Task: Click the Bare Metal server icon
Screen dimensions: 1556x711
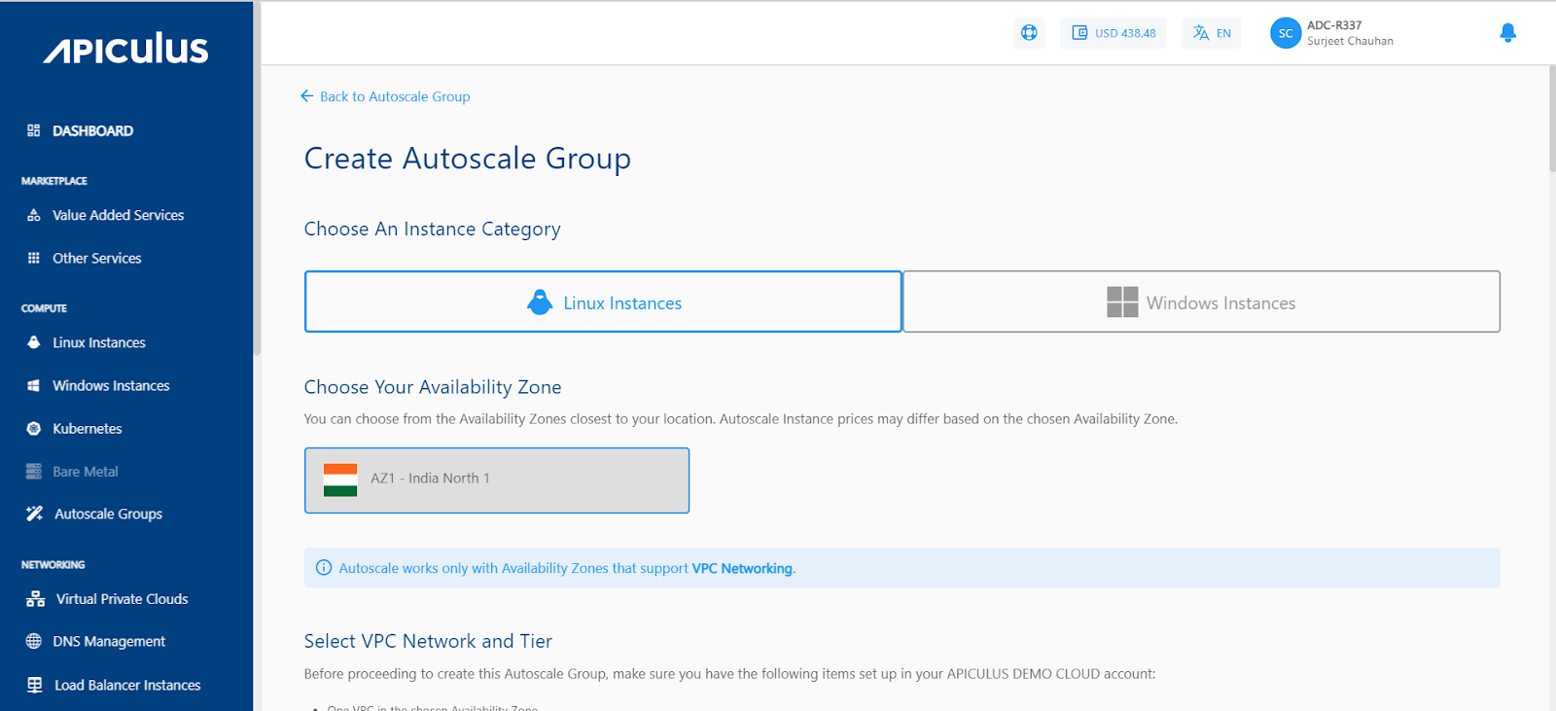Action: (x=34, y=472)
